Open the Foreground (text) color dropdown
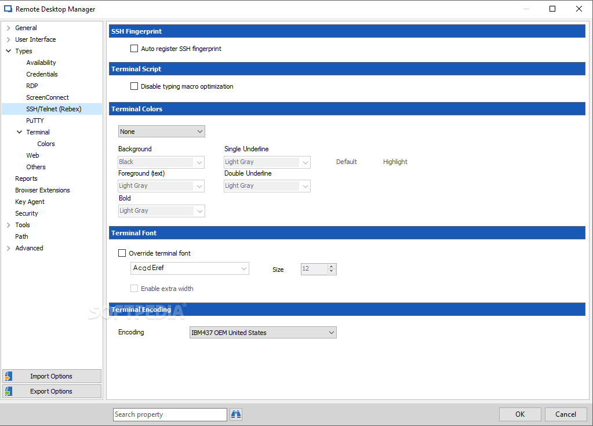The width and height of the screenshot is (593, 426). coord(162,185)
